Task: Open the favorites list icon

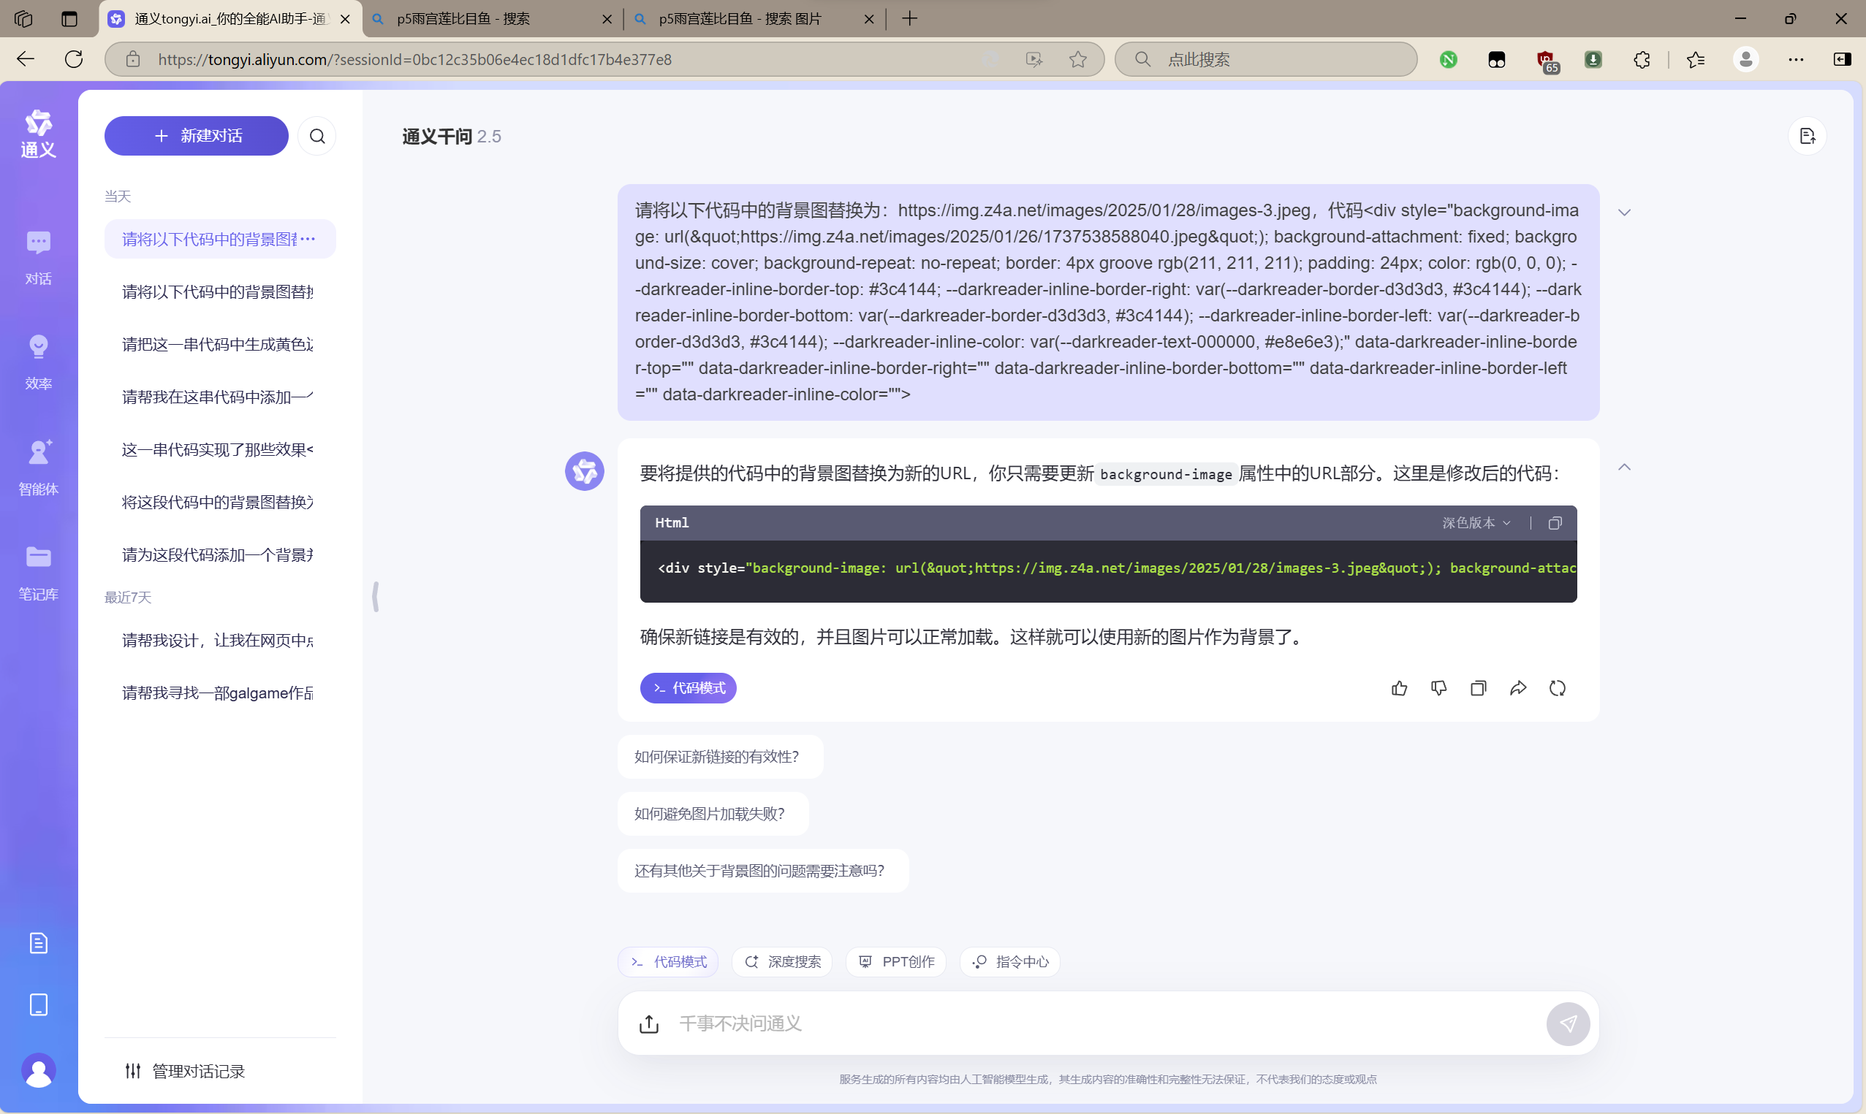Action: coord(1696,59)
